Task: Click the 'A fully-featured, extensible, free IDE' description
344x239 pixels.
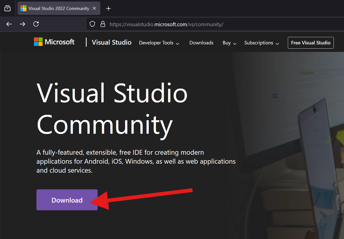Action: coord(136,161)
